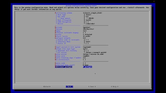Toggle the standalone Enable sshd checkbox

[84, 63]
